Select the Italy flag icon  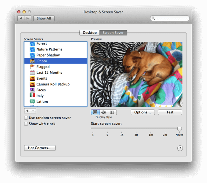(x=32, y=96)
